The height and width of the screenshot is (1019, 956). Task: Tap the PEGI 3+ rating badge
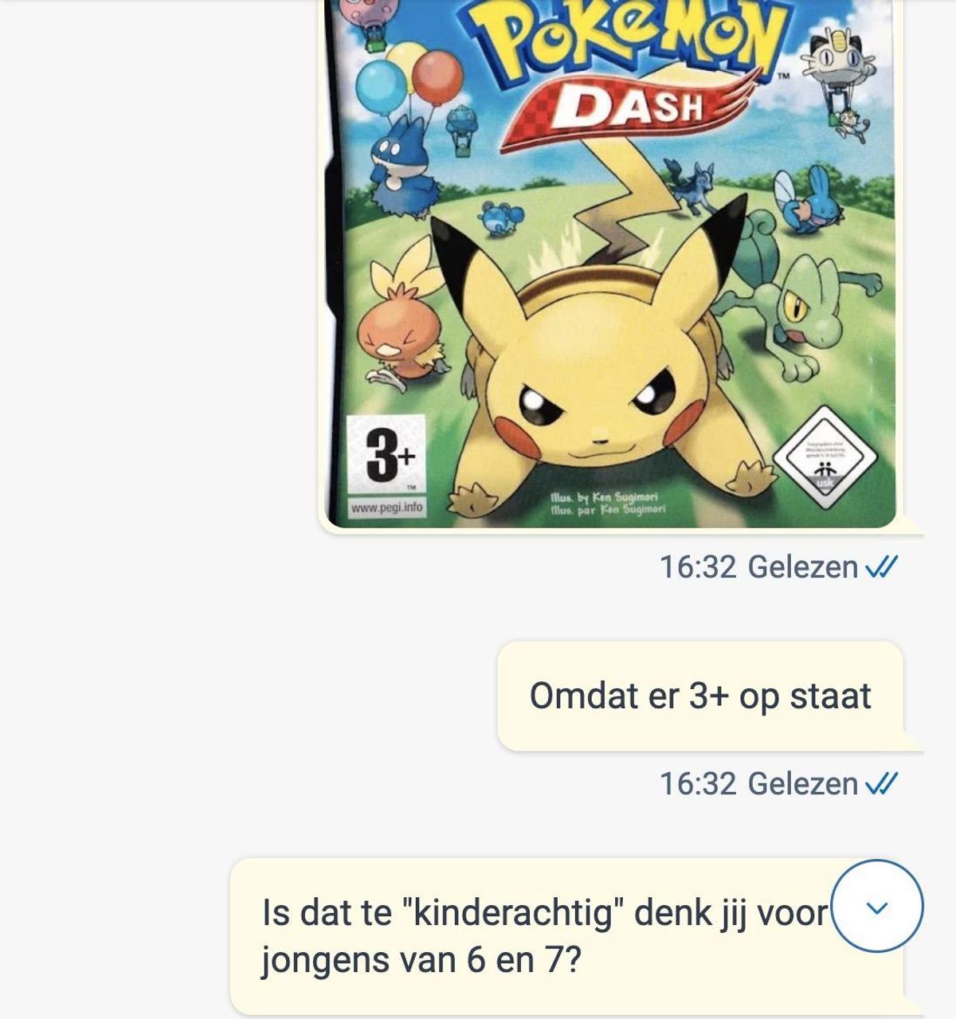coord(386,457)
